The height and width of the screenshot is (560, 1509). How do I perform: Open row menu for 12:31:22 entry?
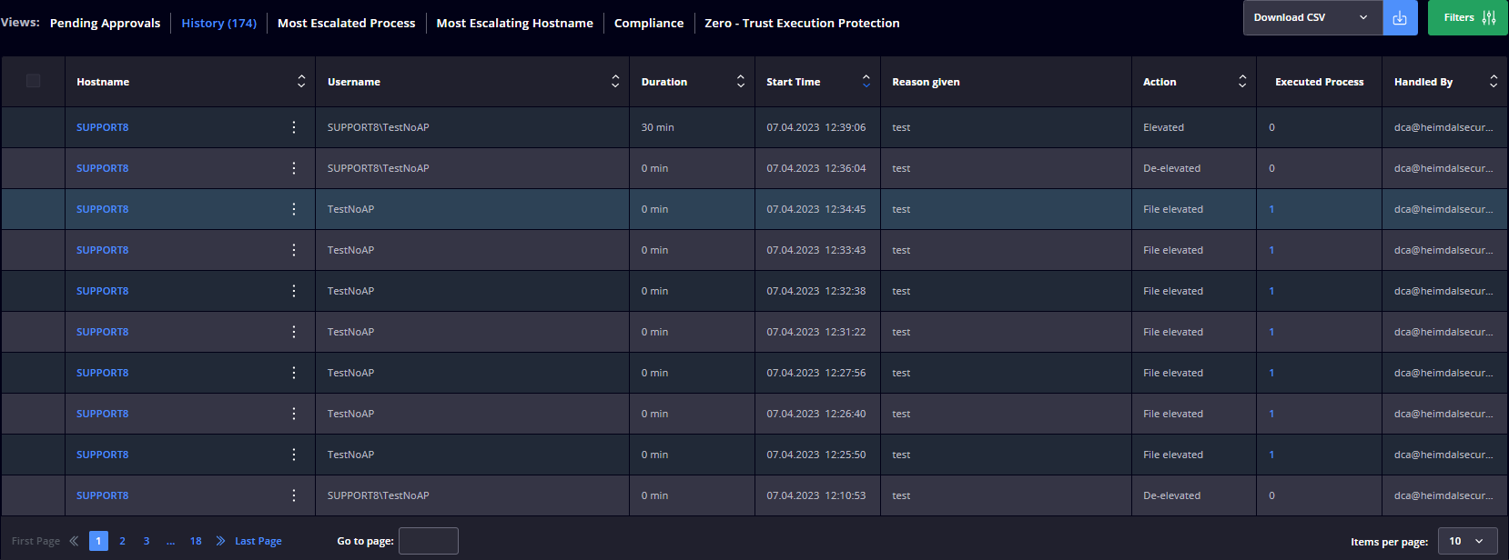pos(293,332)
